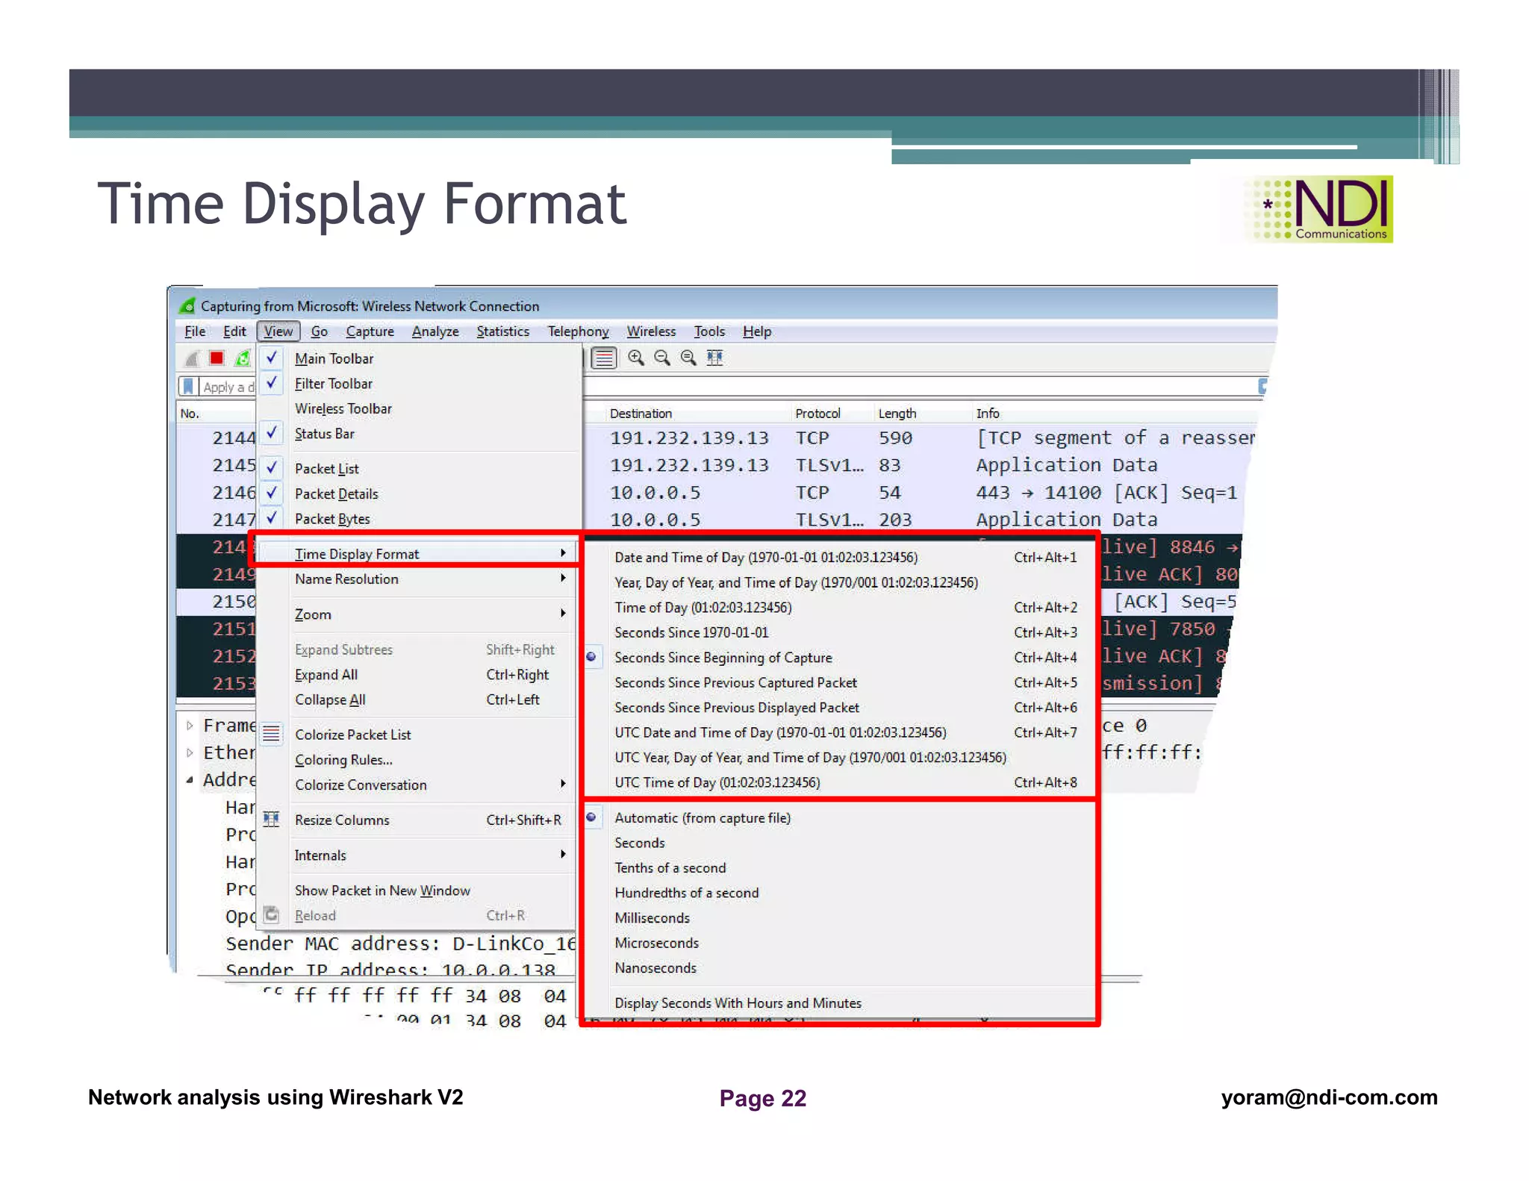The width and height of the screenshot is (1529, 1181).
Task: Open the Internals submenu
Action: pyautogui.click(x=417, y=855)
